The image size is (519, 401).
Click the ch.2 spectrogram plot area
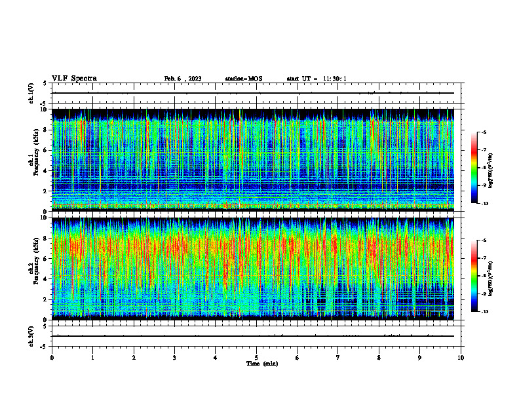(253, 269)
